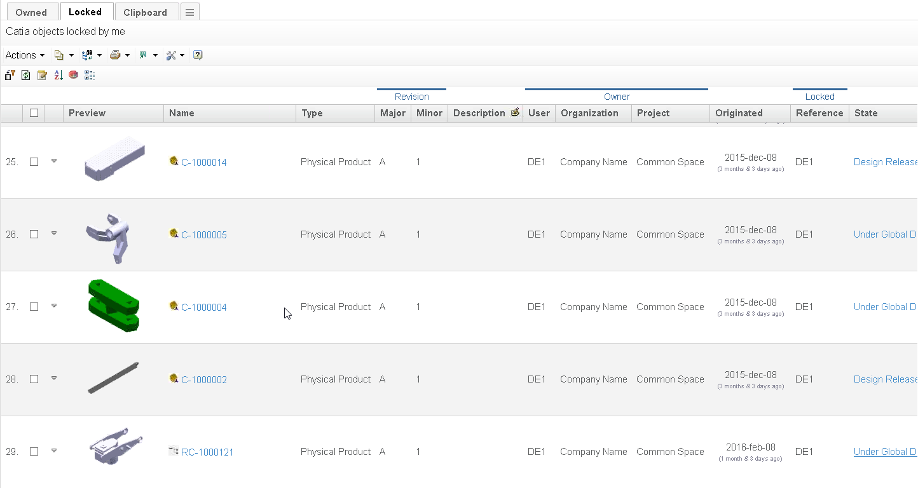Expand the wrench tools dropdown arrow
The height and width of the screenshot is (488, 918).
point(182,55)
